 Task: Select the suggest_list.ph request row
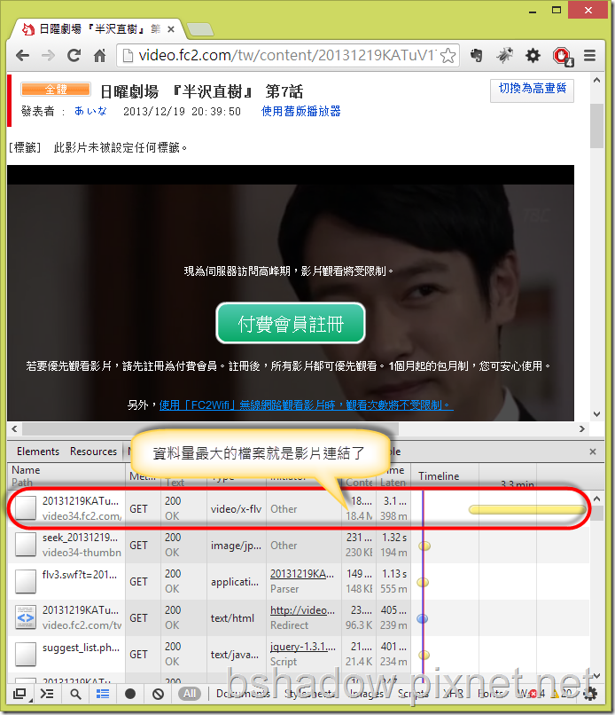coord(298,655)
